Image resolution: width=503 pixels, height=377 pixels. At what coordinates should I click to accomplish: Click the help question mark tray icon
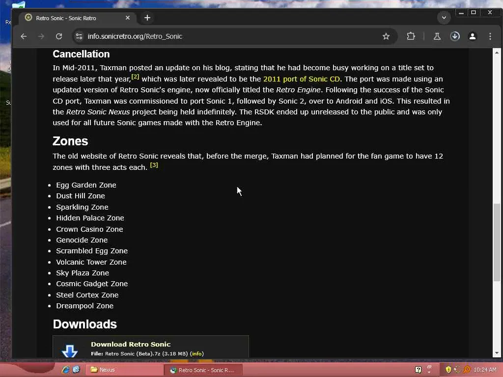[x=418, y=370]
